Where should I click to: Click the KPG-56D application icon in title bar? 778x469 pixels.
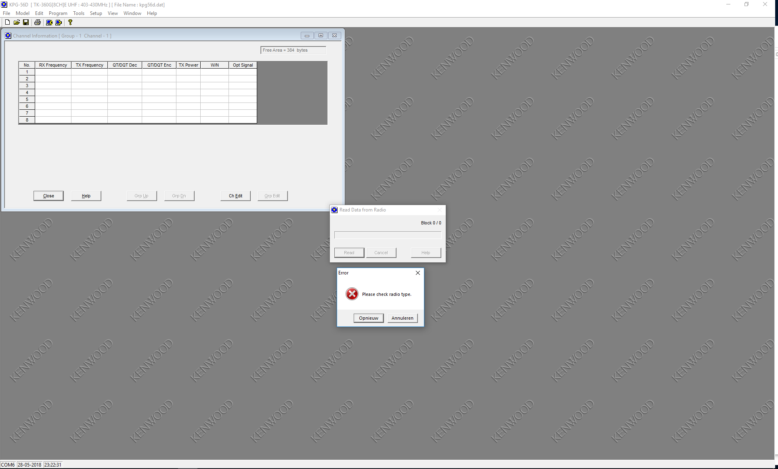[4, 4]
